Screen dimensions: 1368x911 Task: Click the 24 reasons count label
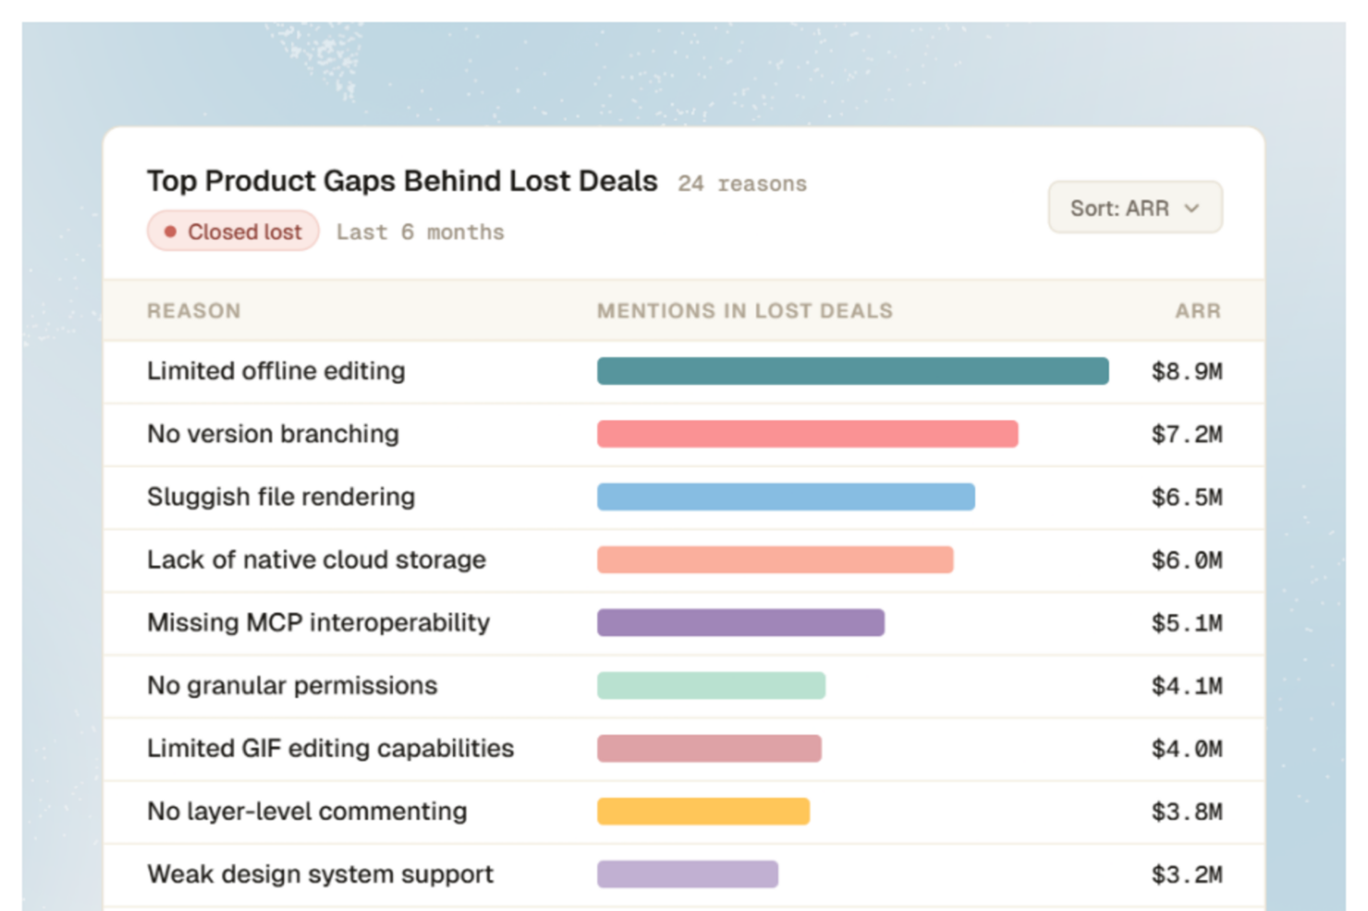click(742, 184)
